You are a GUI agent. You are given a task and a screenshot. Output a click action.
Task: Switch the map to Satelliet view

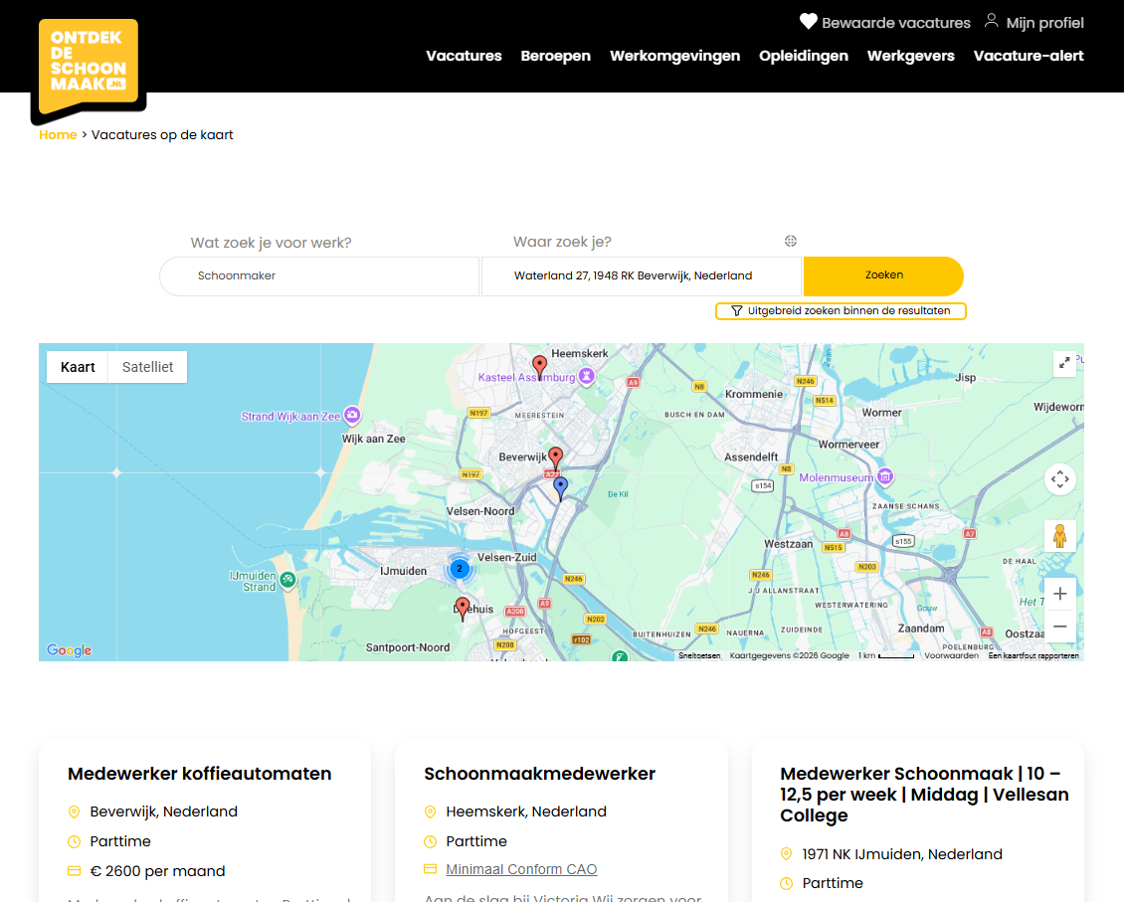(x=146, y=367)
